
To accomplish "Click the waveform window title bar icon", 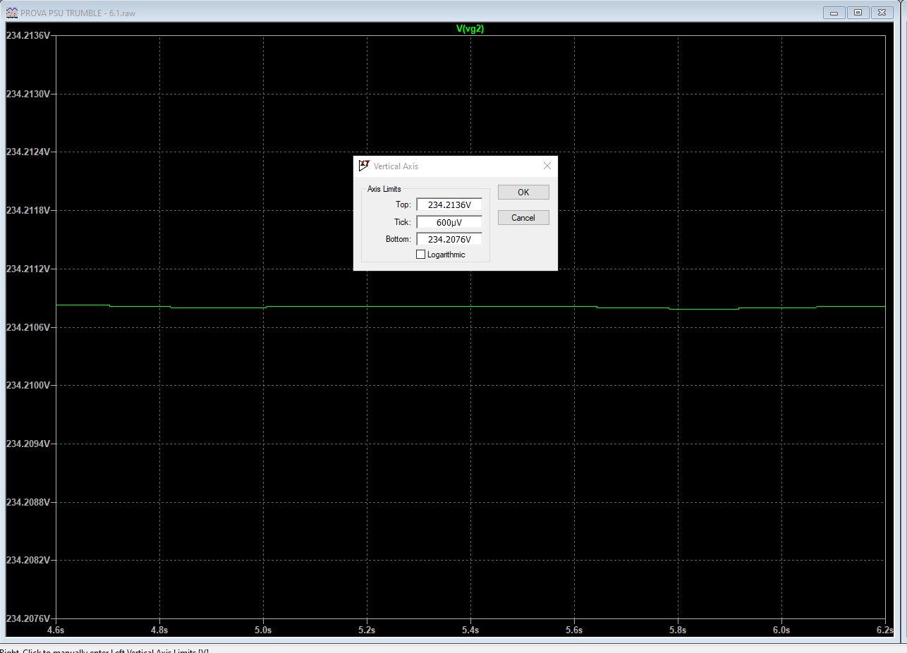I will [x=12, y=13].
